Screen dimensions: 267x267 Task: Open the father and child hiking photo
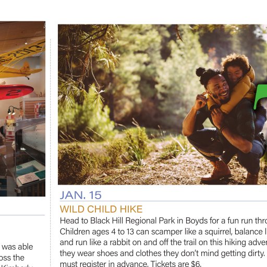pyautogui.click(x=162, y=104)
